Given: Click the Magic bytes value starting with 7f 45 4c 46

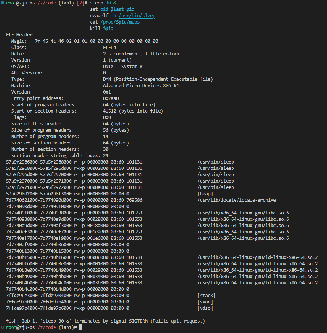Looking at the screenshot, I should tap(97, 41).
